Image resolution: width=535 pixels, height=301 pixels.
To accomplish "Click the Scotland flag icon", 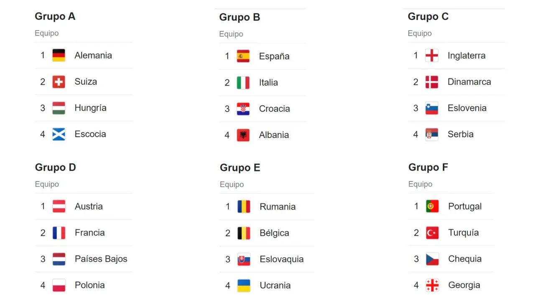I will [x=59, y=134].
